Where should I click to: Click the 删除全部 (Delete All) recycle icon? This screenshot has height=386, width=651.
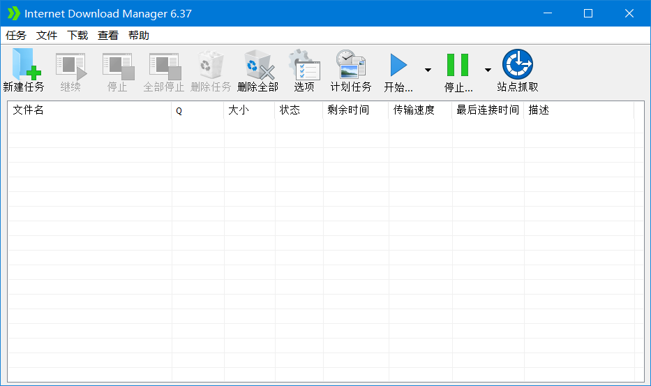point(259,64)
